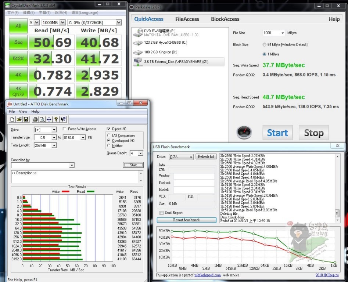Click the context help arrow icon in ATTO

point(63,119)
